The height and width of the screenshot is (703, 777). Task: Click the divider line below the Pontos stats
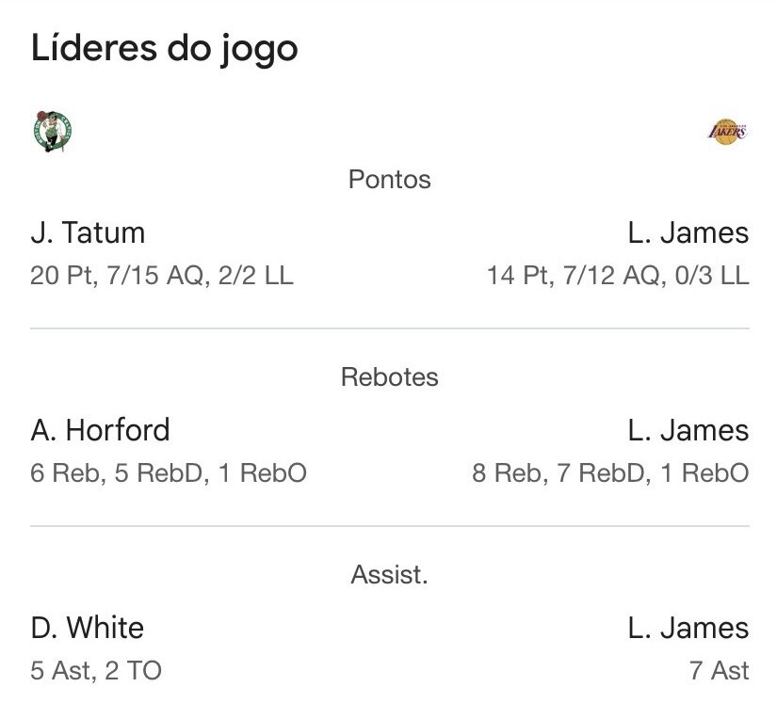(x=389, y=328)
